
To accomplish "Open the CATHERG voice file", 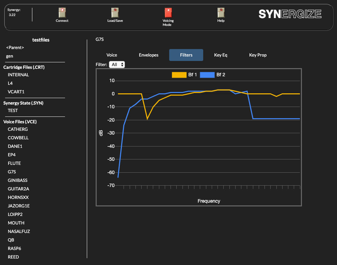I will [x=18, y=129].
